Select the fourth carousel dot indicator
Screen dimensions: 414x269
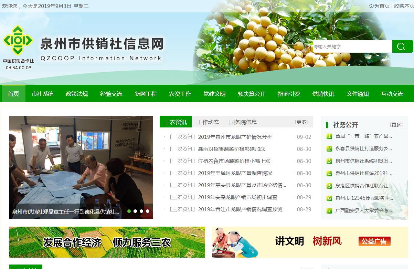(148, 211)
